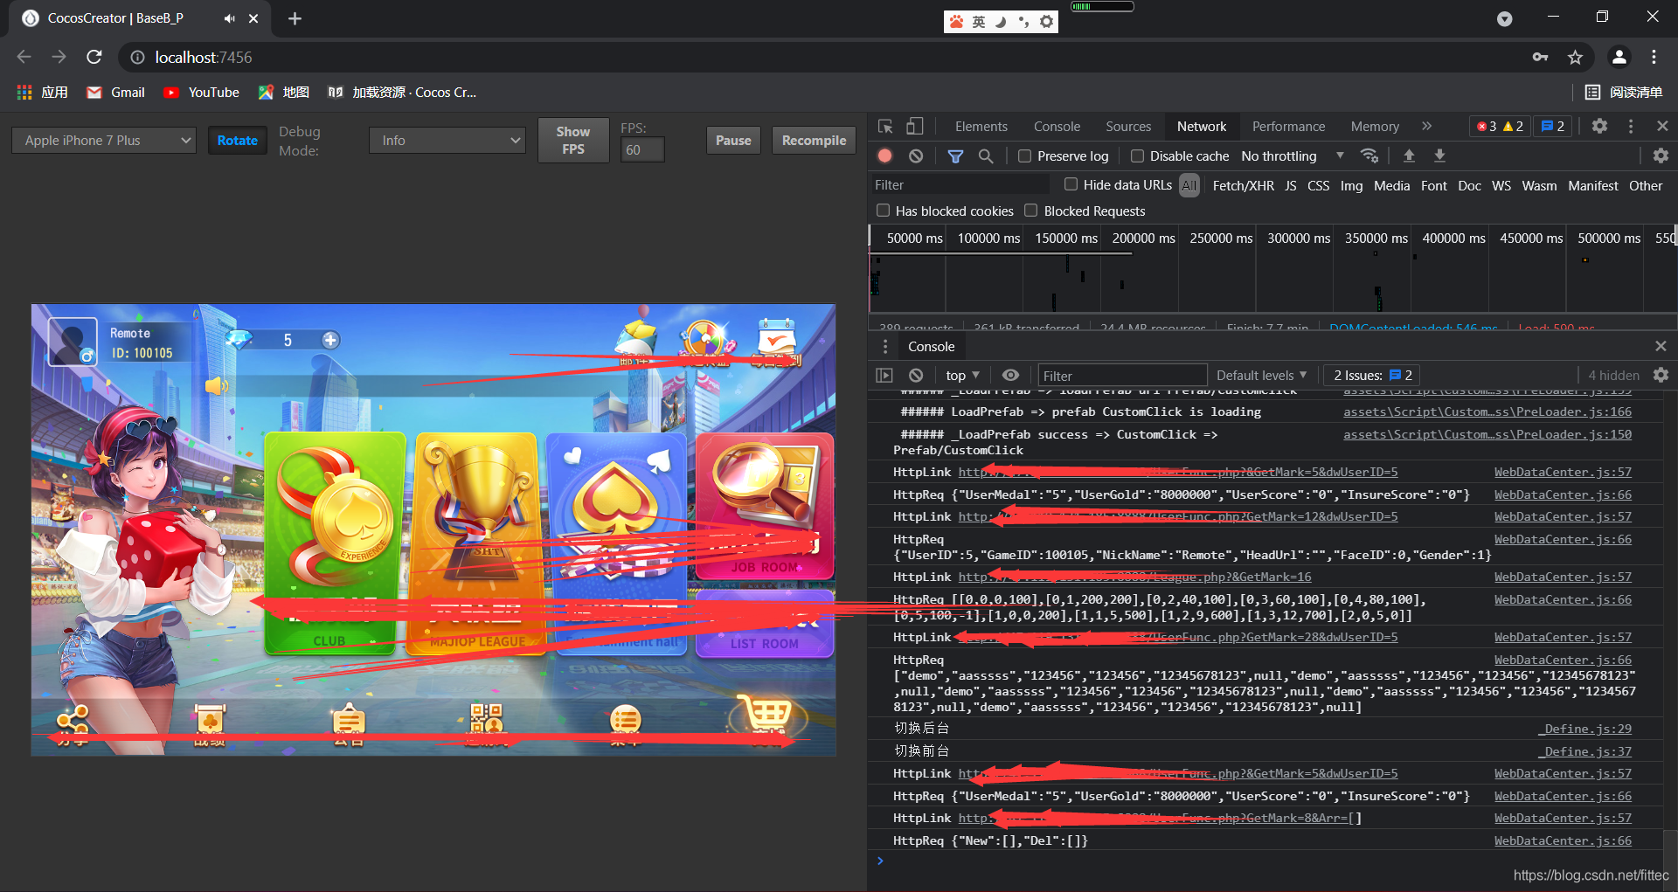Switch to Elements tab
Viewport: 1678px width, 892px height.
click(x=981, y=126)
